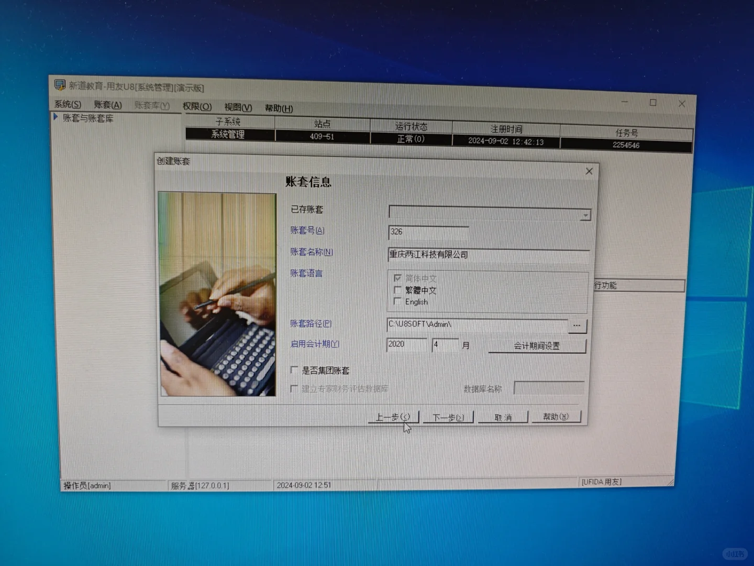Select the 系统管理 row in subsystem table
Screen dimensions: 754x566
228,134
